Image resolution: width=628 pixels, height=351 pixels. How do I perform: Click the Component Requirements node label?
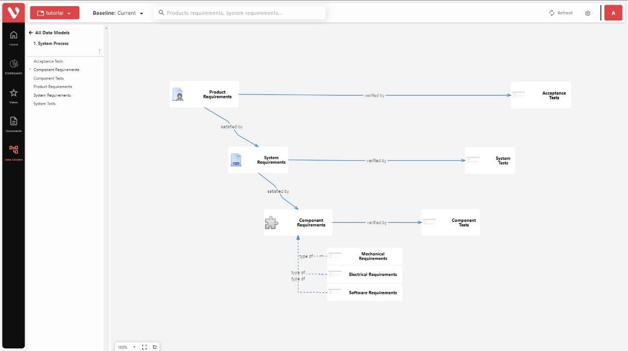(x=311, y=223)
